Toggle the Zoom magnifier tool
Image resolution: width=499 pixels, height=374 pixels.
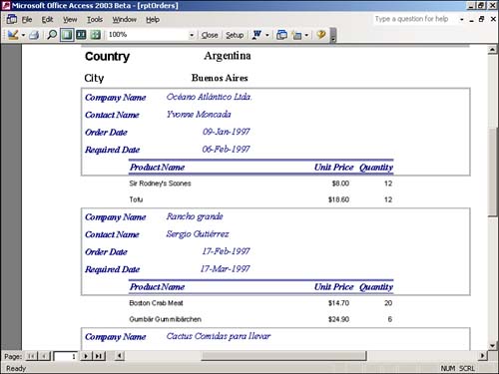pyautogui.click(x=52, y=35)
